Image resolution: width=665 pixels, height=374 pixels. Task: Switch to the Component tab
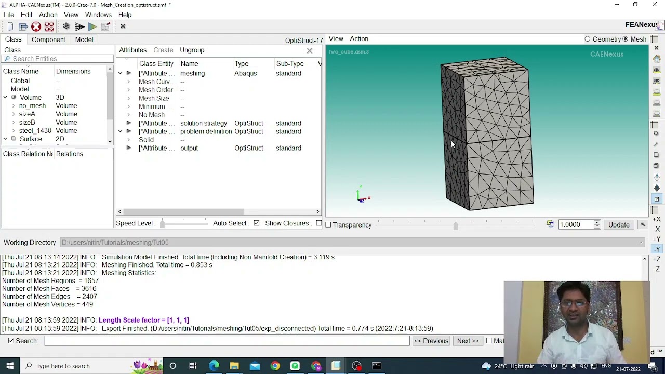point(48,39)
